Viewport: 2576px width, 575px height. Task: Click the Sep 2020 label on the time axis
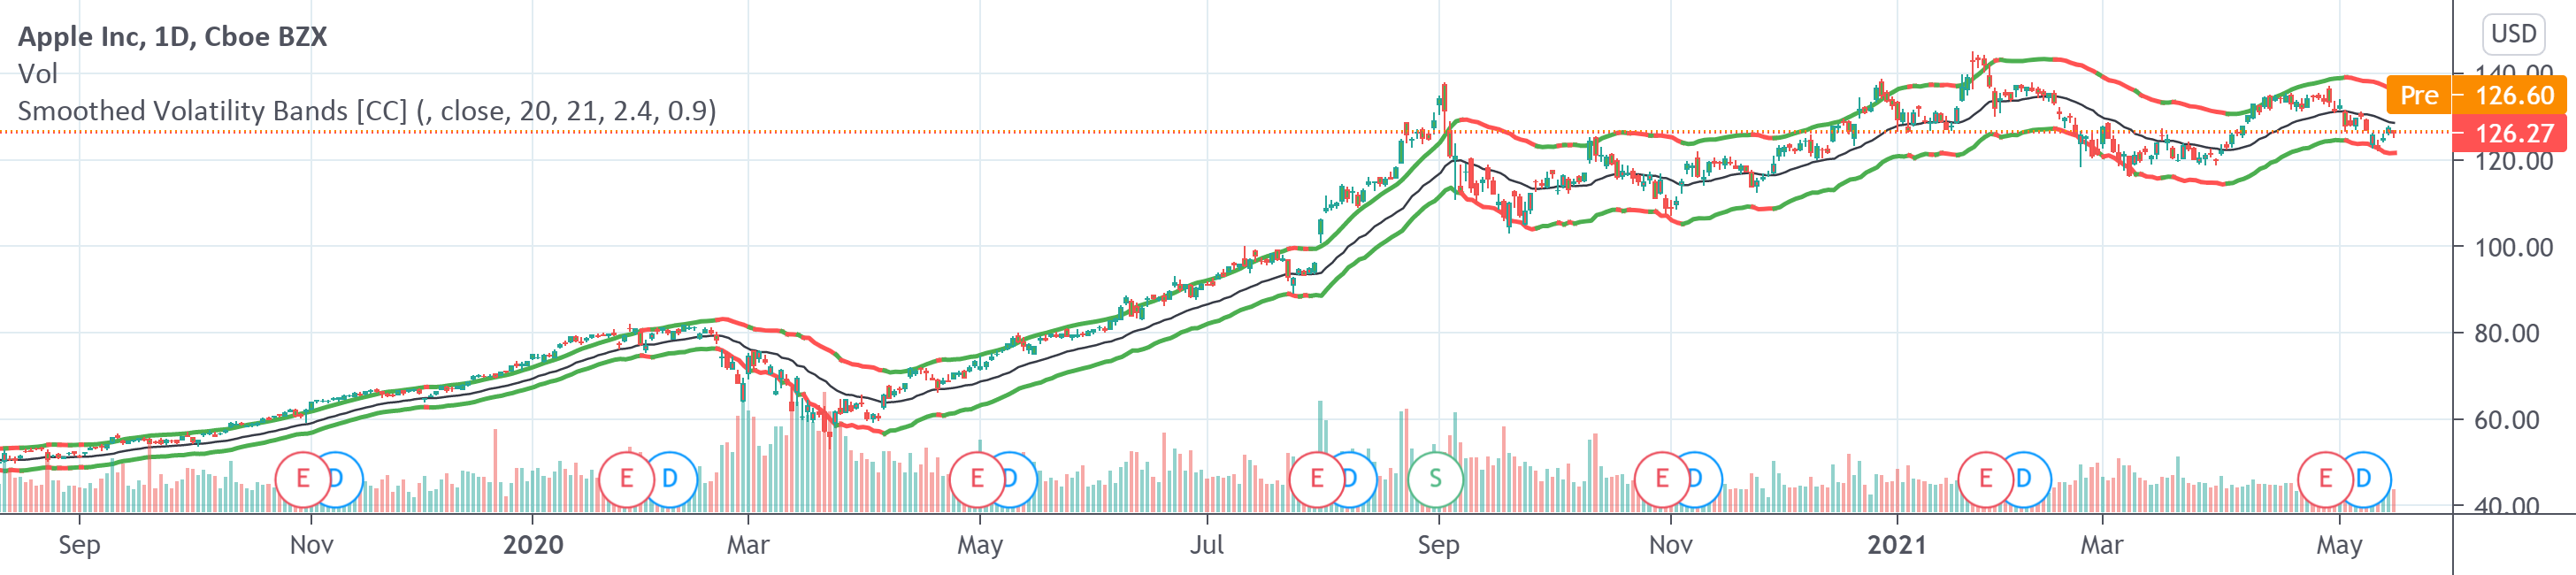click(1438, 545)
